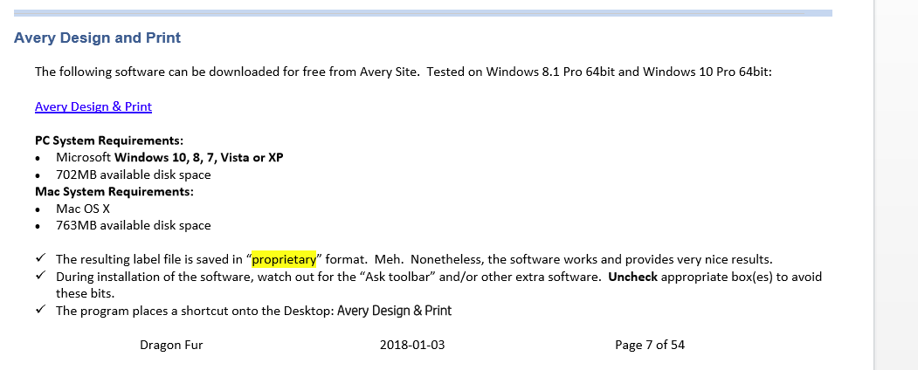918x370 pixels.
Task: Click the bullet dot before 763MB disk space
Action: tap(38, 226)
